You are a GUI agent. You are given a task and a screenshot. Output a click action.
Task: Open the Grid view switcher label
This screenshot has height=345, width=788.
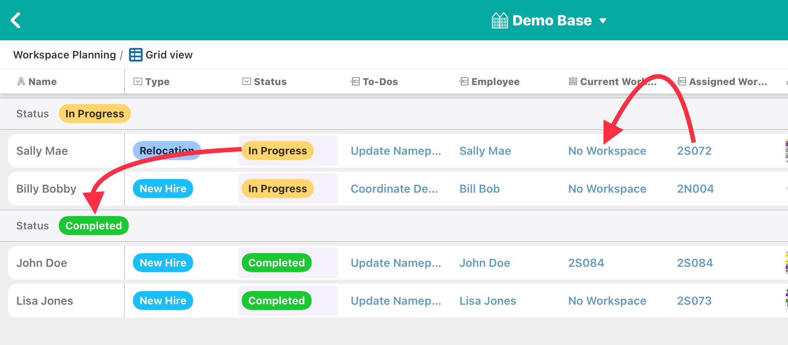(x=169, y=55)
